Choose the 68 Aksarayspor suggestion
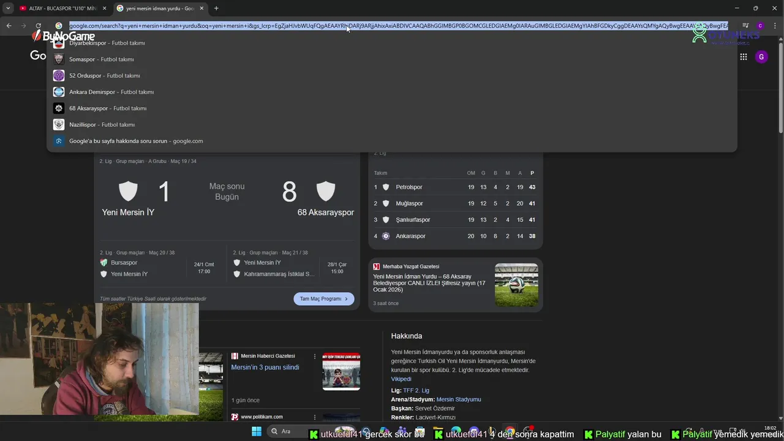The height and width of the screenshot is (441, 784). pyautogui.click(x=392, y=108)
